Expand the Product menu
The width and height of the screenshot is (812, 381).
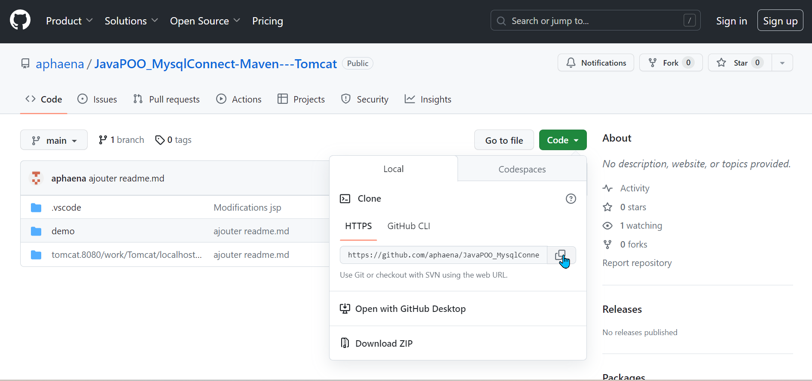(69, 21)
